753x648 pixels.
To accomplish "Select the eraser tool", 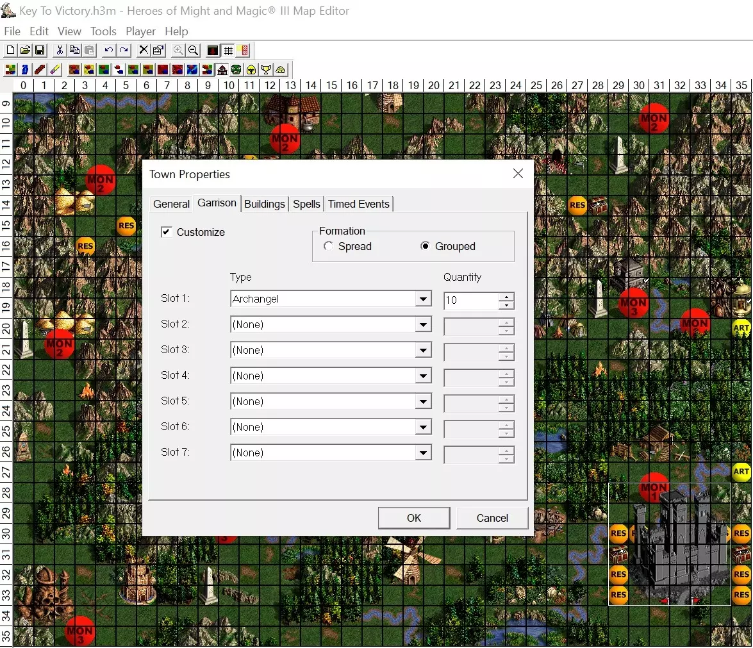I will coord(54,70).
